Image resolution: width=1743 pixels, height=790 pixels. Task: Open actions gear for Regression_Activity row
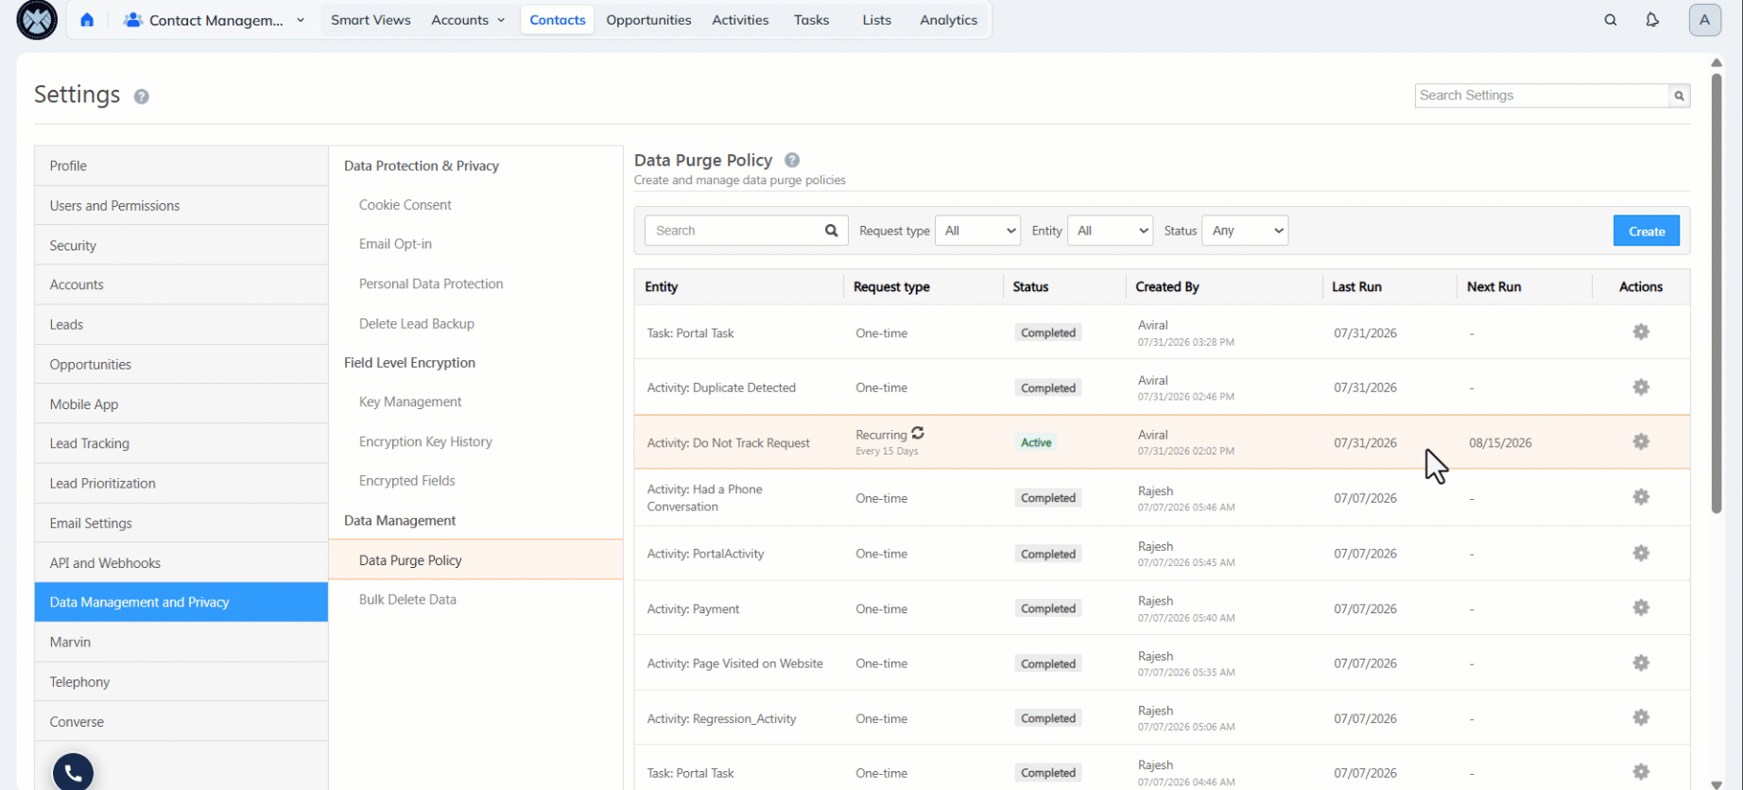tap(1641, 718)
